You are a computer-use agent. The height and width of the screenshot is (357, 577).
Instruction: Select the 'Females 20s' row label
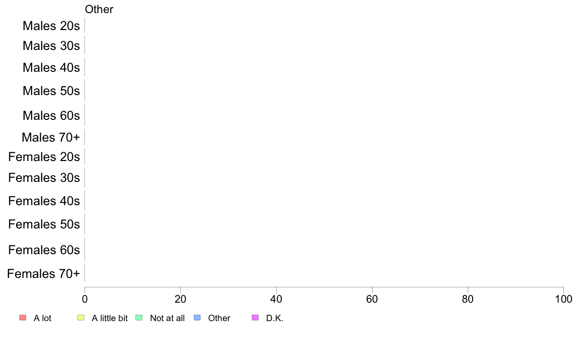[44, 157]
